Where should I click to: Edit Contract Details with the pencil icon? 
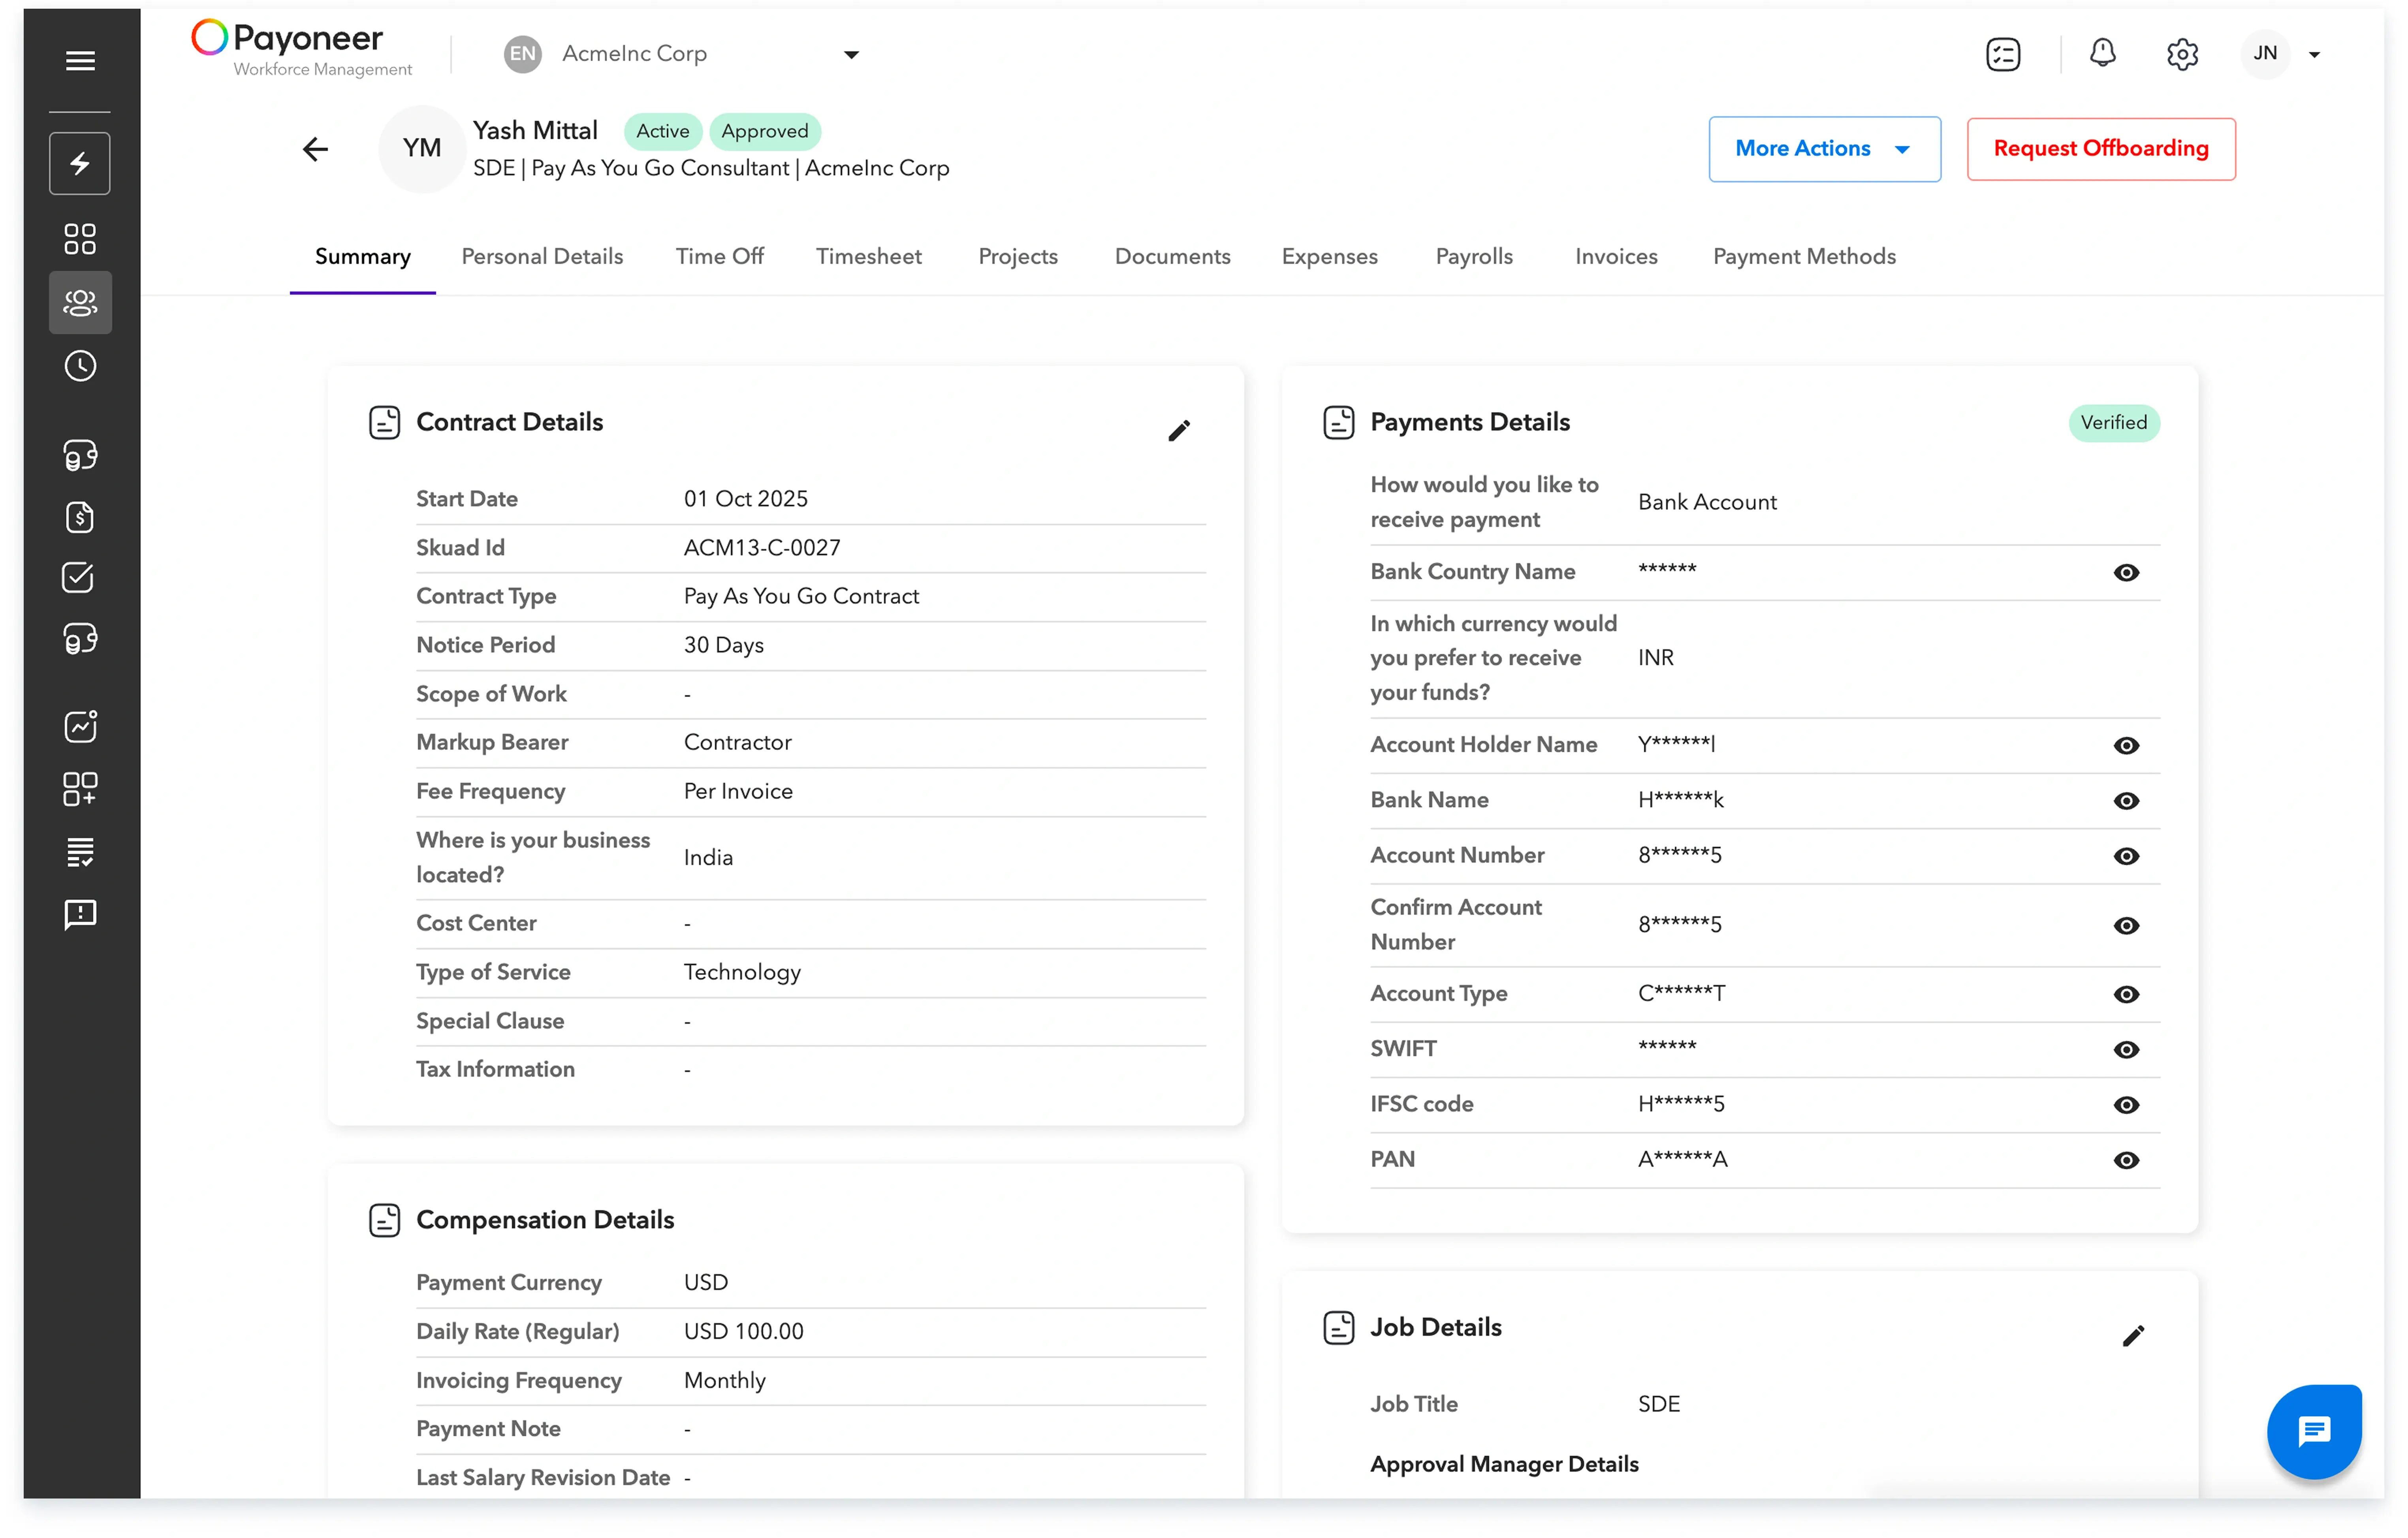pyautogui.click(x=1179, y=430)
